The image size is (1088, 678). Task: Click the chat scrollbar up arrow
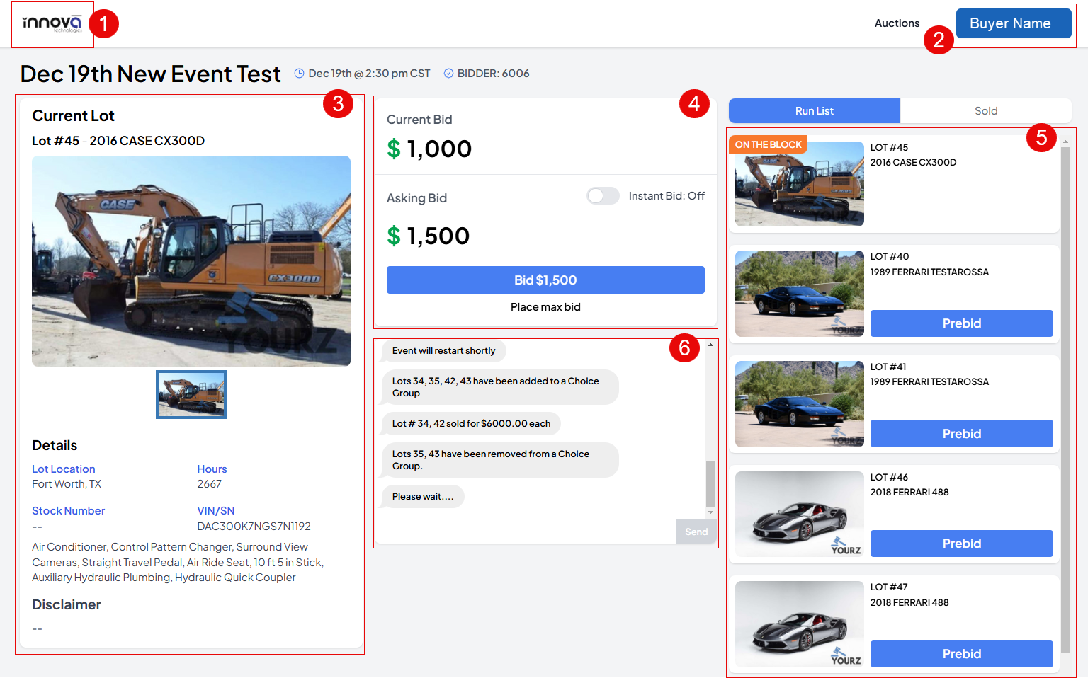710,345
